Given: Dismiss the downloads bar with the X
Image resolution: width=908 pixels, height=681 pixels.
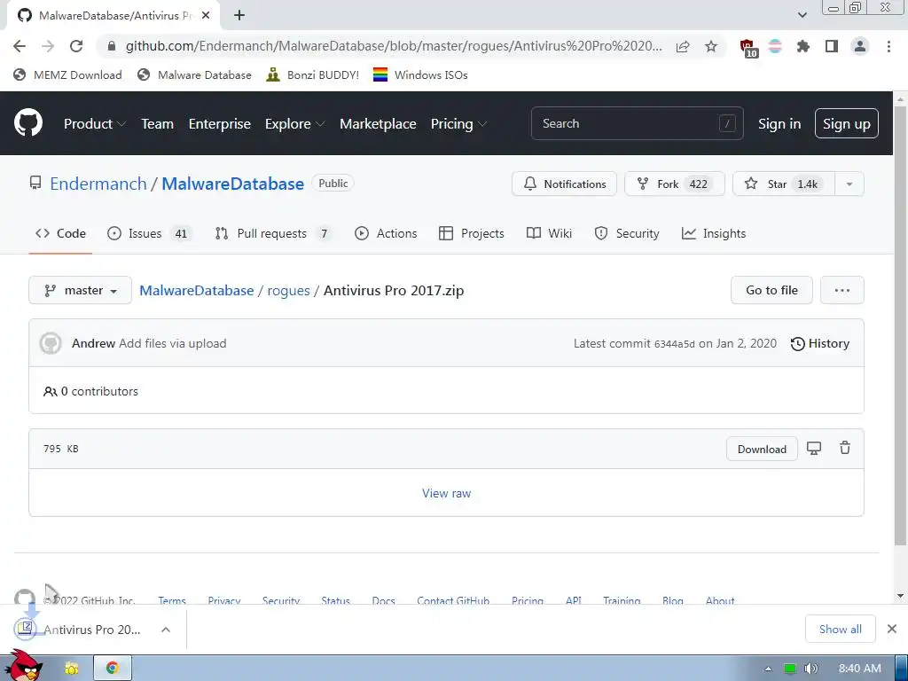Looking at the screenshot, I should [x=892, y=629].
